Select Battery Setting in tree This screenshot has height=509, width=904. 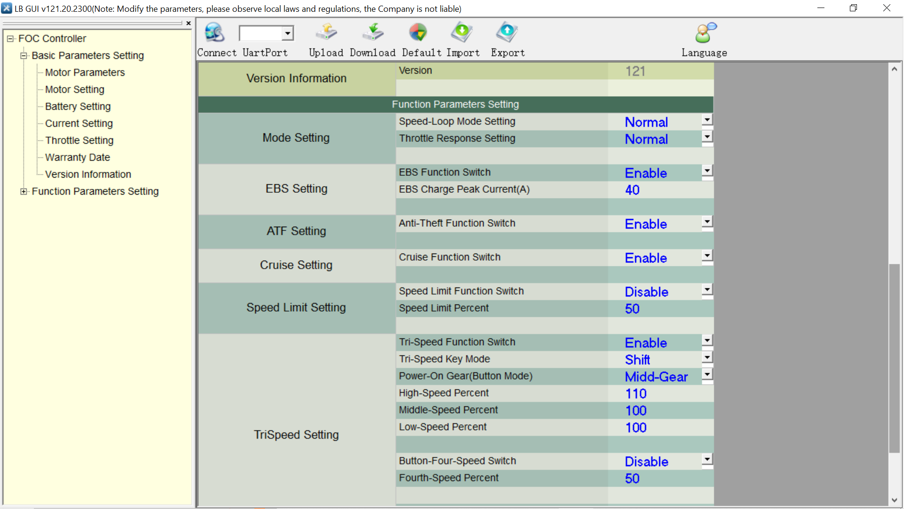pos(78,107)
